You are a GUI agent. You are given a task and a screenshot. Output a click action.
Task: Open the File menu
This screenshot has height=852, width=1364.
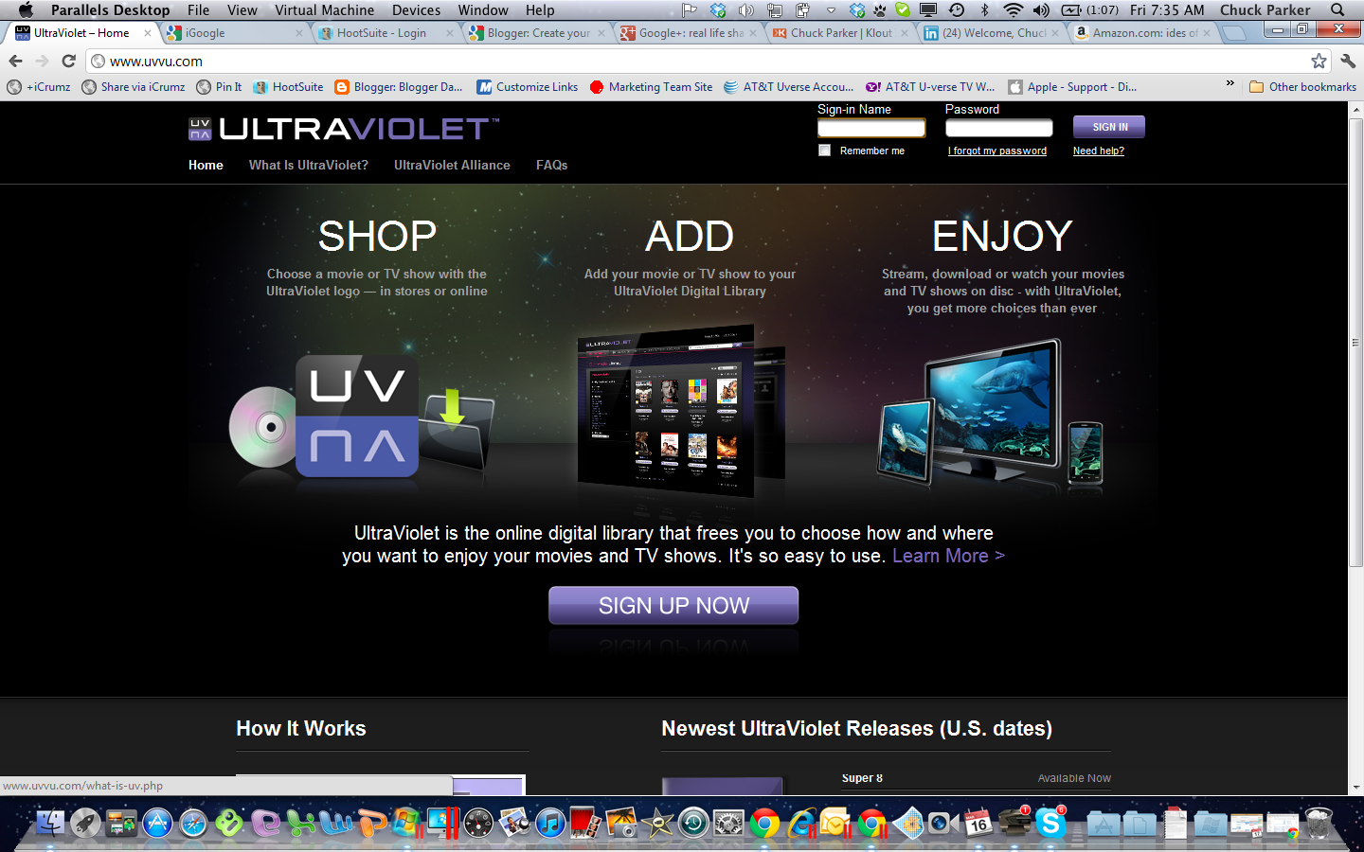click(199, 9)
